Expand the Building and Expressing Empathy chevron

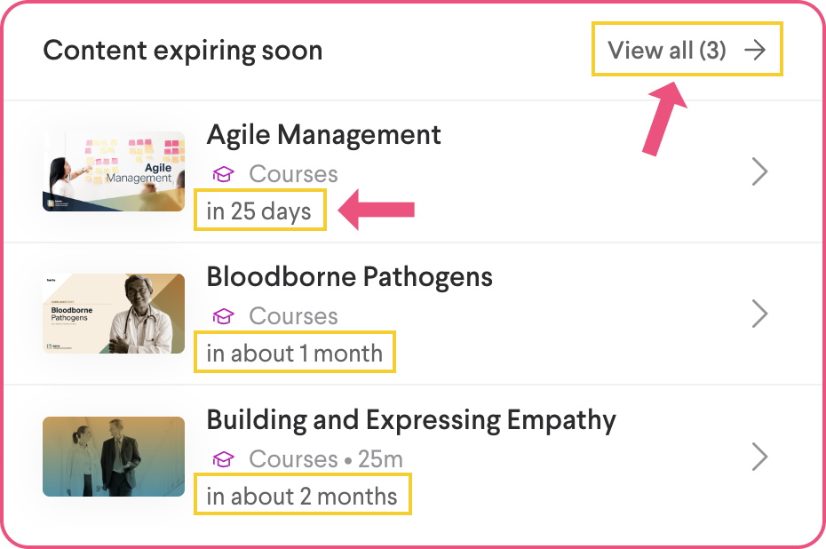point(758,457)
